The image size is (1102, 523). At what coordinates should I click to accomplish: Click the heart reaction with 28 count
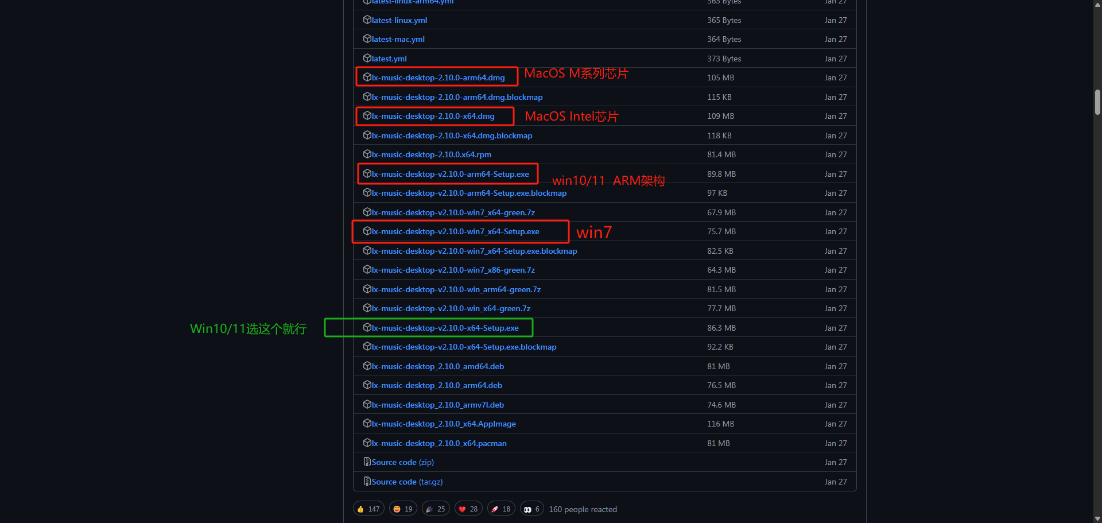click(x=468, y=509)
